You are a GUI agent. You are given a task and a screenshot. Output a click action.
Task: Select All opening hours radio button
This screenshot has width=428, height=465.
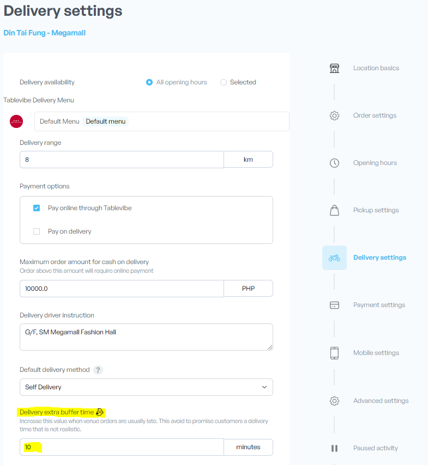point(149,82)
